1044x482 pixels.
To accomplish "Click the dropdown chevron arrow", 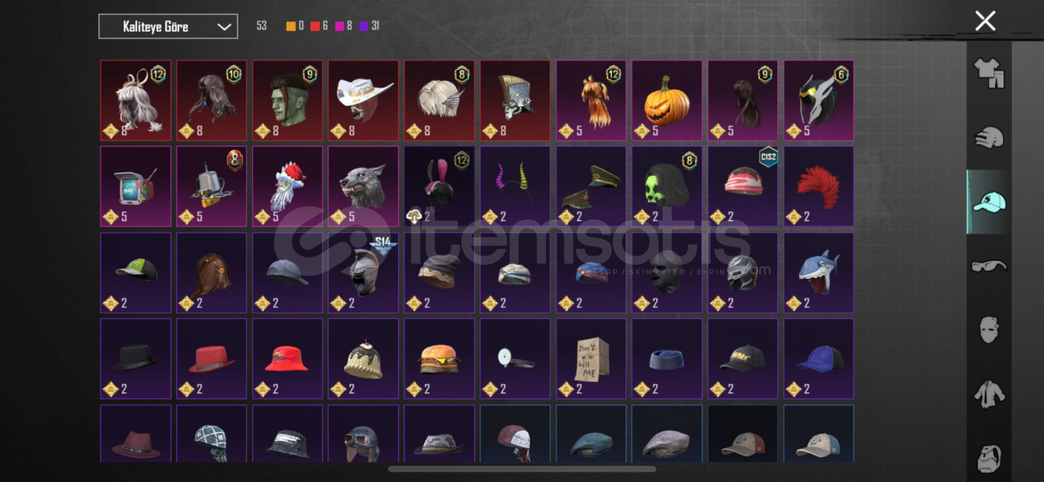I will coord(224,27).
